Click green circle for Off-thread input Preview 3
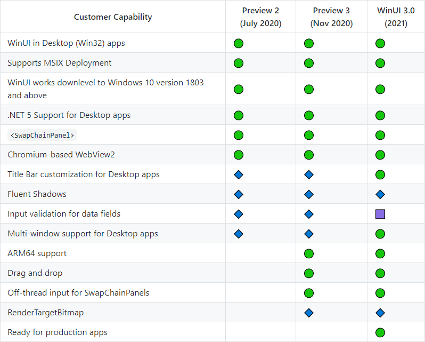This screenshot has height=342, width=425. (x=309, y=293)
